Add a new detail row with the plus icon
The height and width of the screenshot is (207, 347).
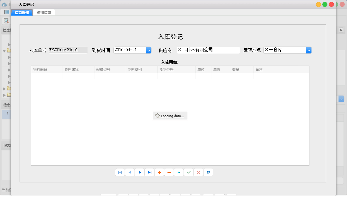pyautogui.click(x=159, y=172)
